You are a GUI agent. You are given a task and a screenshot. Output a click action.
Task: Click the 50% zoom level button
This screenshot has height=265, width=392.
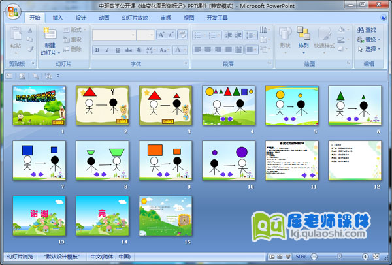[x=301, y=257]
